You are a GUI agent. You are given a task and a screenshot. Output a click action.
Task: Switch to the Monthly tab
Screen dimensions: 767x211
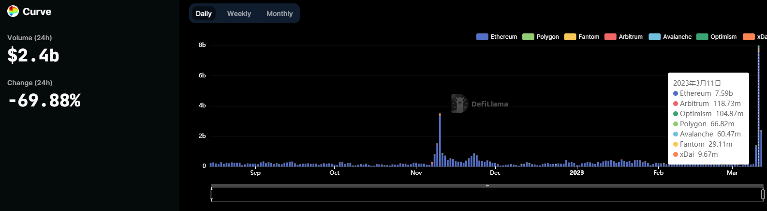pos(280,14)
